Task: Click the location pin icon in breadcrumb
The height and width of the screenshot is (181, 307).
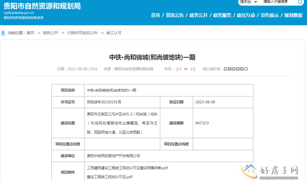Action: [x=3, y=33]
